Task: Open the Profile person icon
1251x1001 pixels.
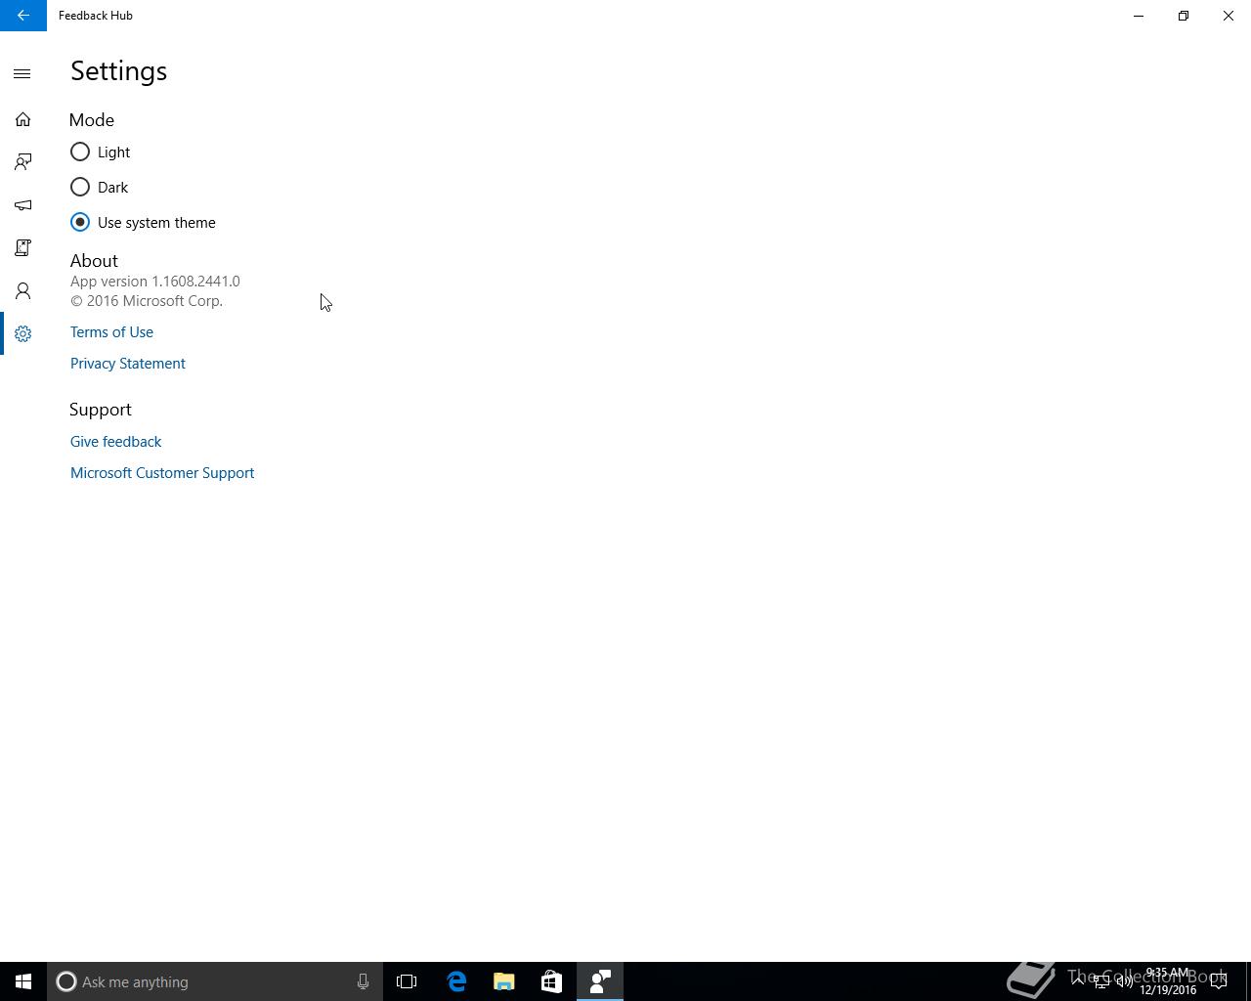Action: point(22,291)
